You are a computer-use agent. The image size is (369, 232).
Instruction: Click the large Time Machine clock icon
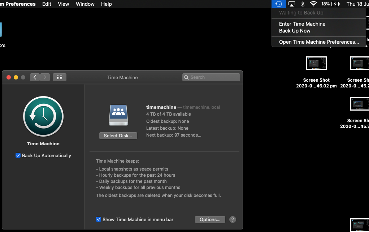point(43,116)
